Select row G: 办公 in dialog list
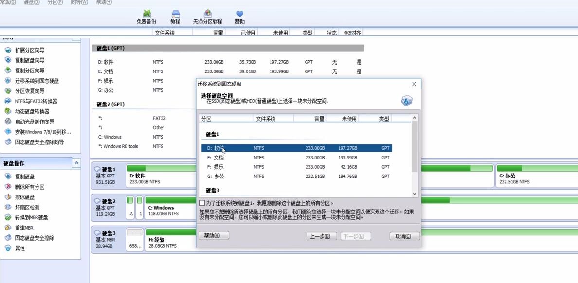This screenshot has width=578, height=283. coord(297,177)
